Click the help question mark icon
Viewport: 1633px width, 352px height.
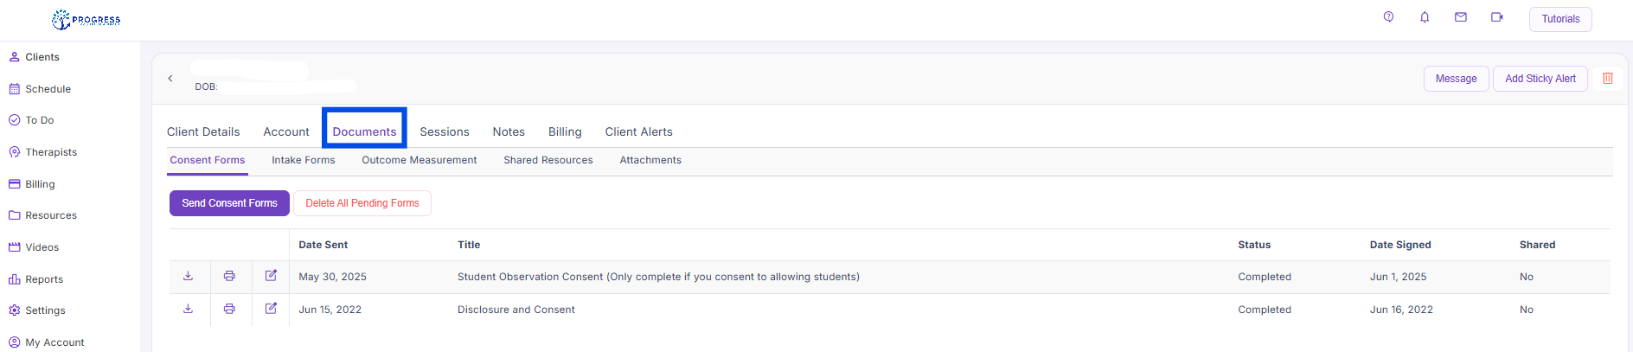(x=1388, y=17)
